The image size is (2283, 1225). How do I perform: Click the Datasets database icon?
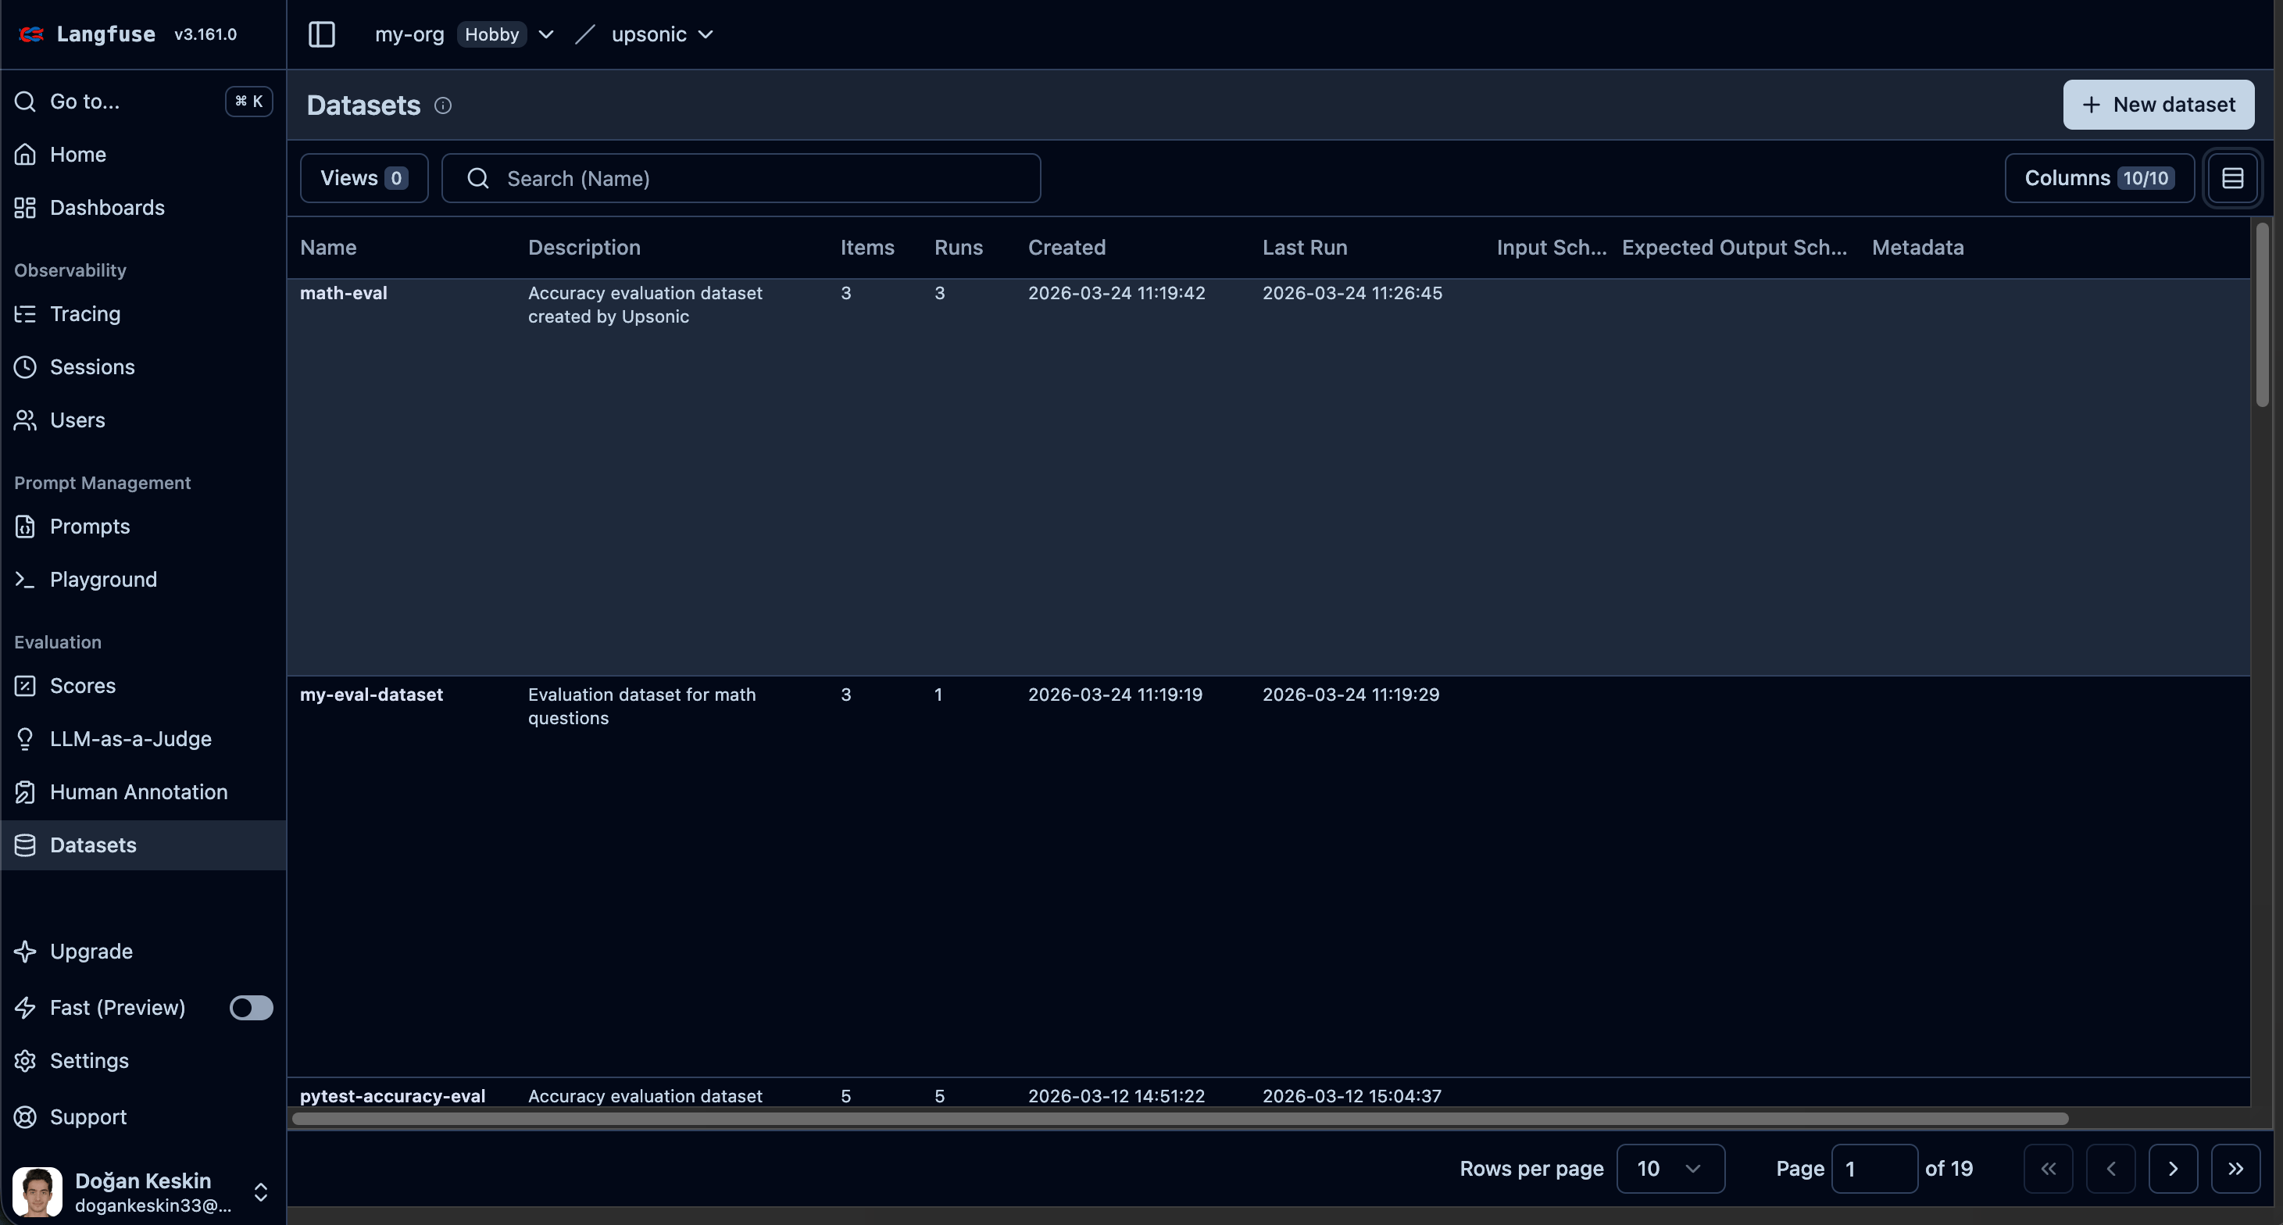point(25,845)
